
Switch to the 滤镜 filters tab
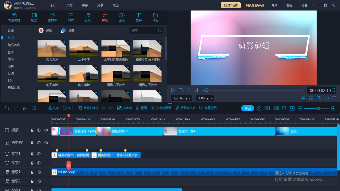[x=121, y=17]
